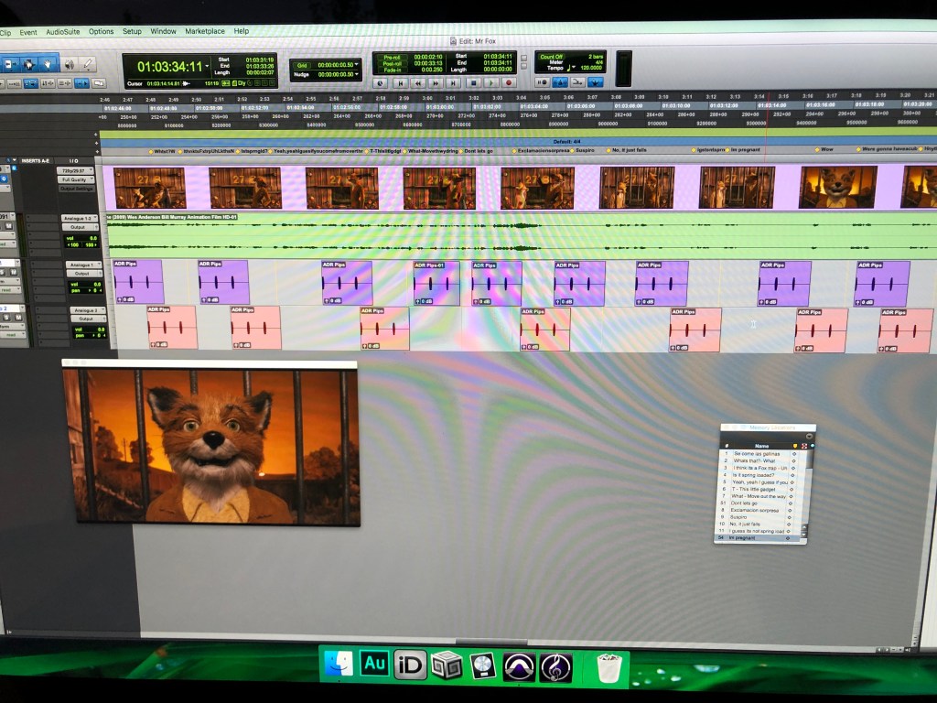Open Analogue 1-2 input selector dropdown
Image resolution: width=937 pixels, height=703 pixels.
point(81,218)
